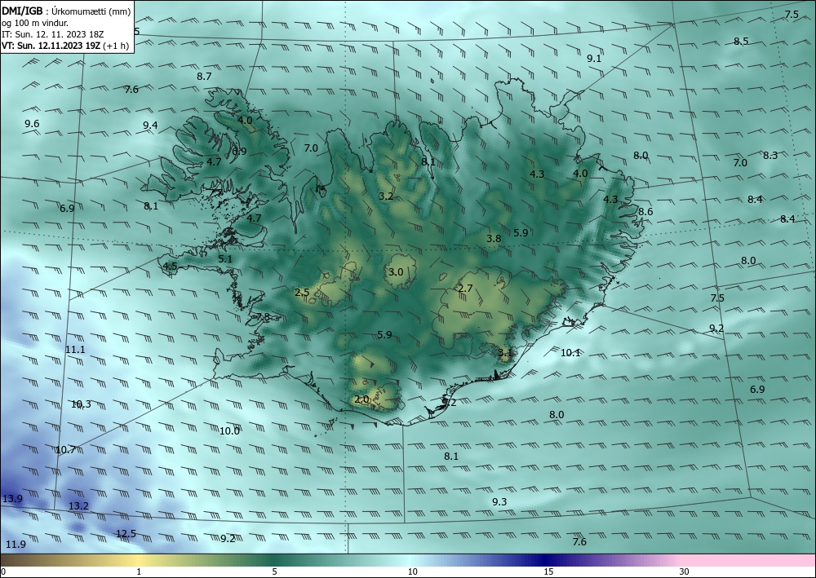Click the '7.8' value near the southwest coast
816x578 pixels.
pos(263,316)
